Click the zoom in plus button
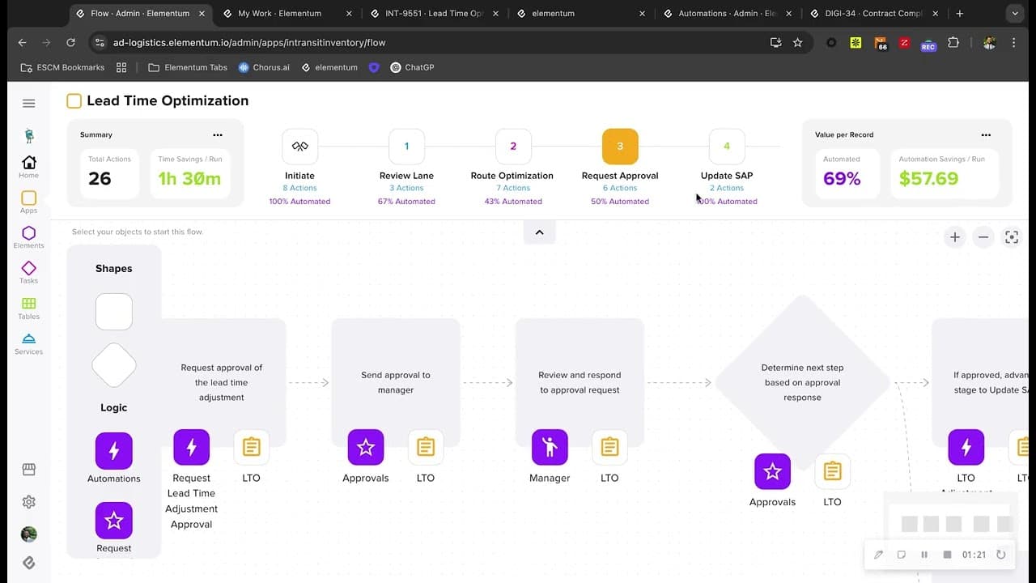Screen dimensions: 1036x583 (955, 237)
